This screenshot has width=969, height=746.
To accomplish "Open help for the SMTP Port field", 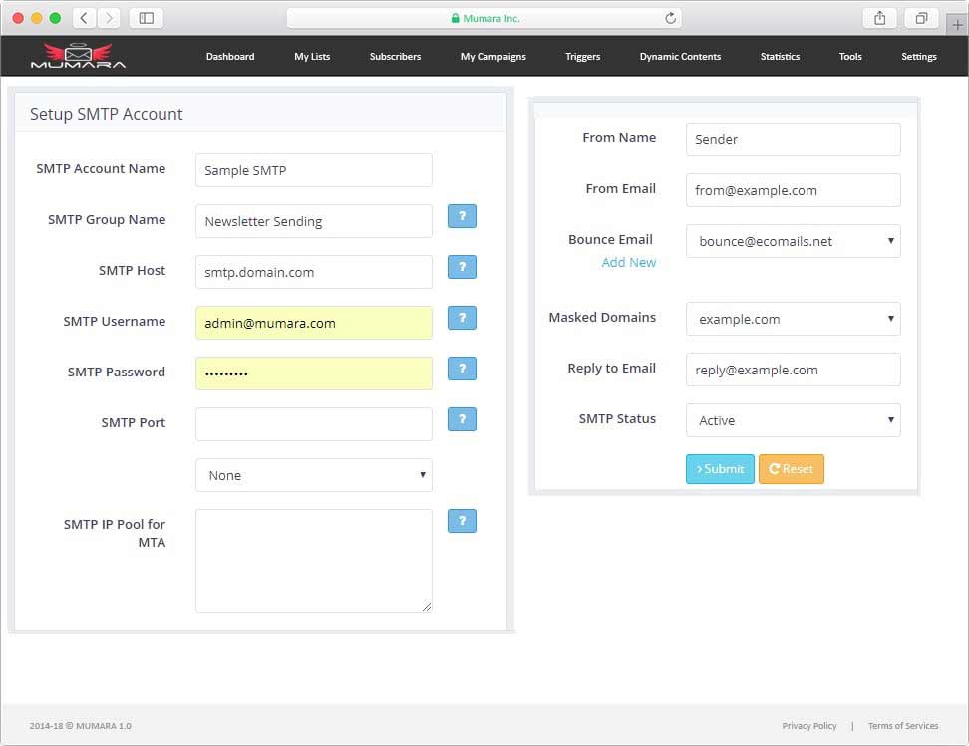I will point(462,419).
